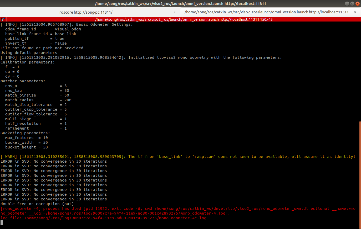Click the orange terminal scrollbar handle

(x=360, y=175)
